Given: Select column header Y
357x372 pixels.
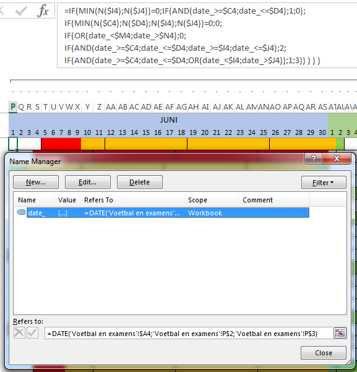Looking at the screenshot, I should (87, 107).
